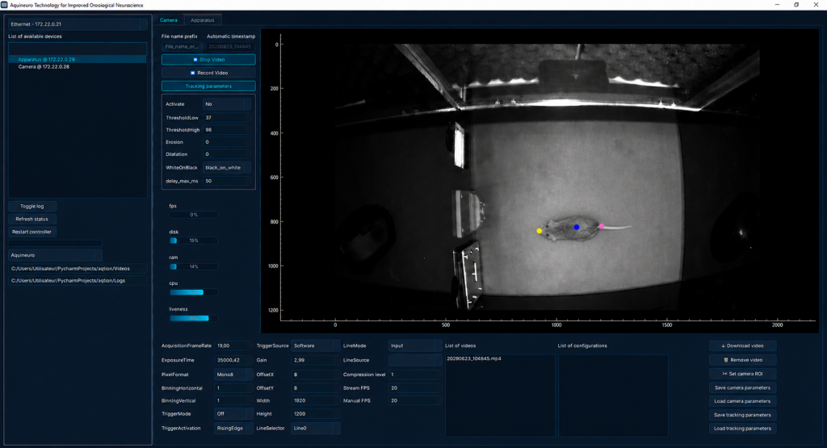Edit the BinningVertical field
Image resolution: width=827 pixels, height=448 pixels.
(233, 400)
